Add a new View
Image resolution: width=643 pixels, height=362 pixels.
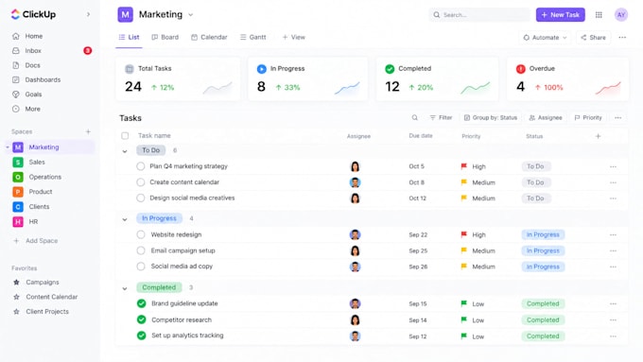click(294, 37)
